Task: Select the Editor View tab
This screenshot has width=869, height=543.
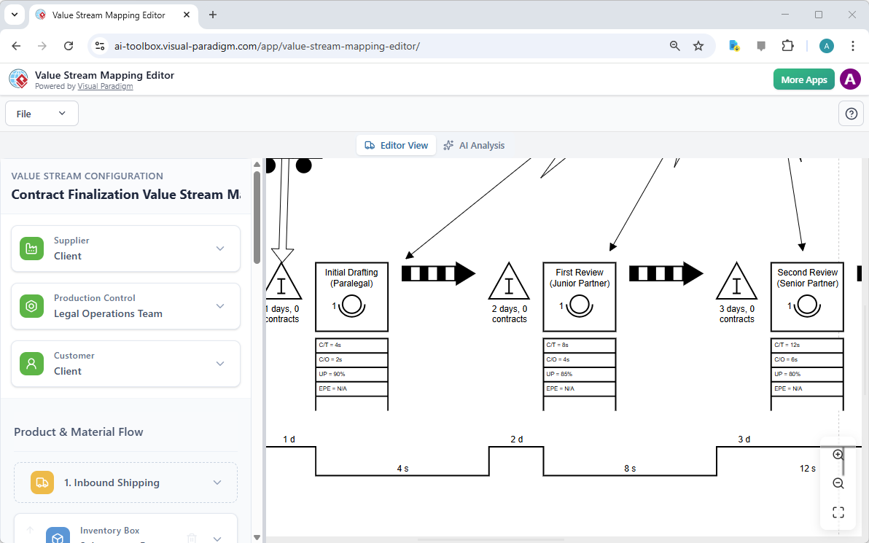Action: click(396, 145)
